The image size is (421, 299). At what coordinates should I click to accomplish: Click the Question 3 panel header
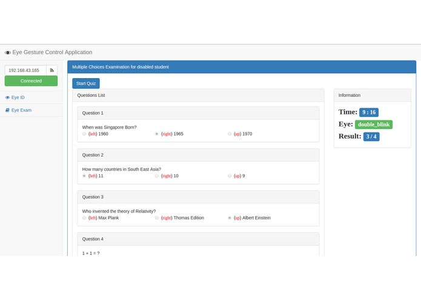(x=198, y=197)
